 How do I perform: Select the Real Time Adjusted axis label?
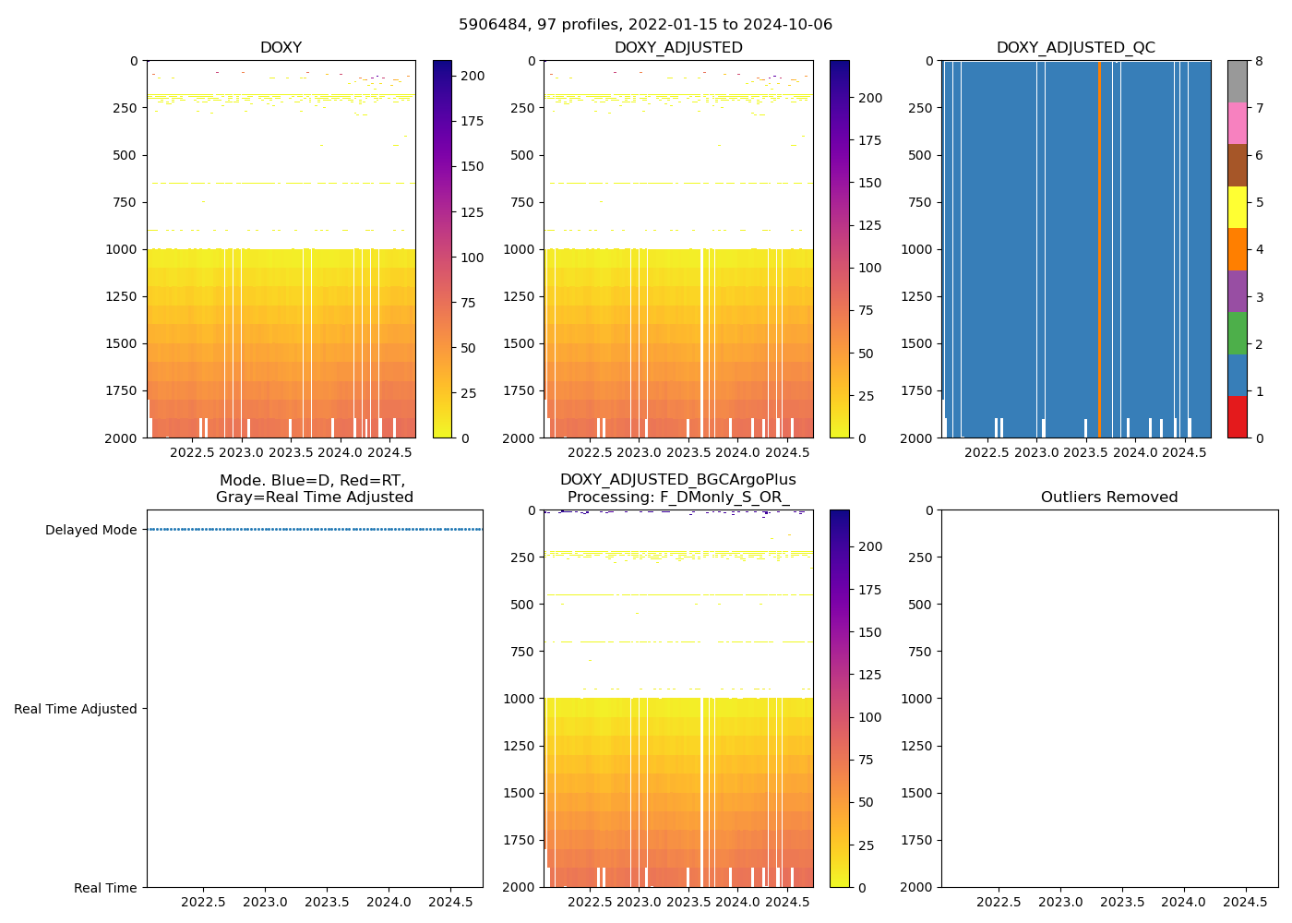(x=76, y=709)
